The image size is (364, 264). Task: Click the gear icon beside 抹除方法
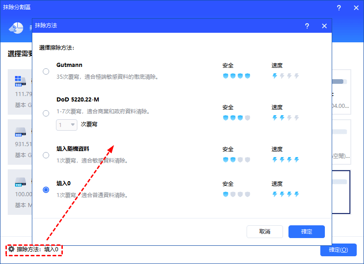point(11,249)
